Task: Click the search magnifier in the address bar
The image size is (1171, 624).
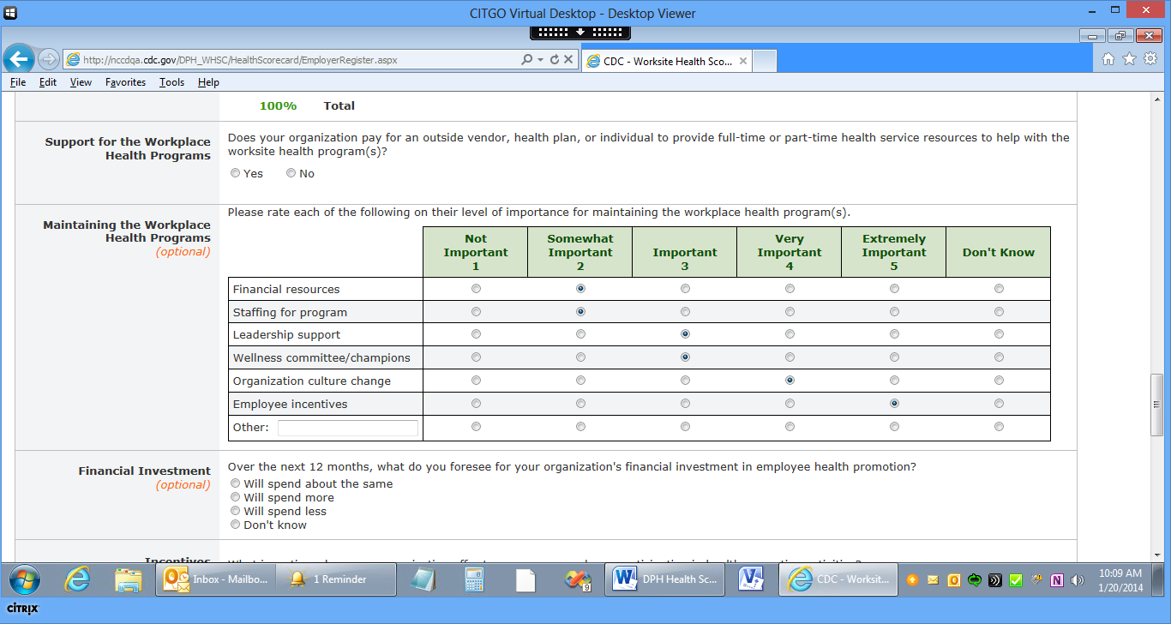Action: pyautogui.click(x=526, y=60)
